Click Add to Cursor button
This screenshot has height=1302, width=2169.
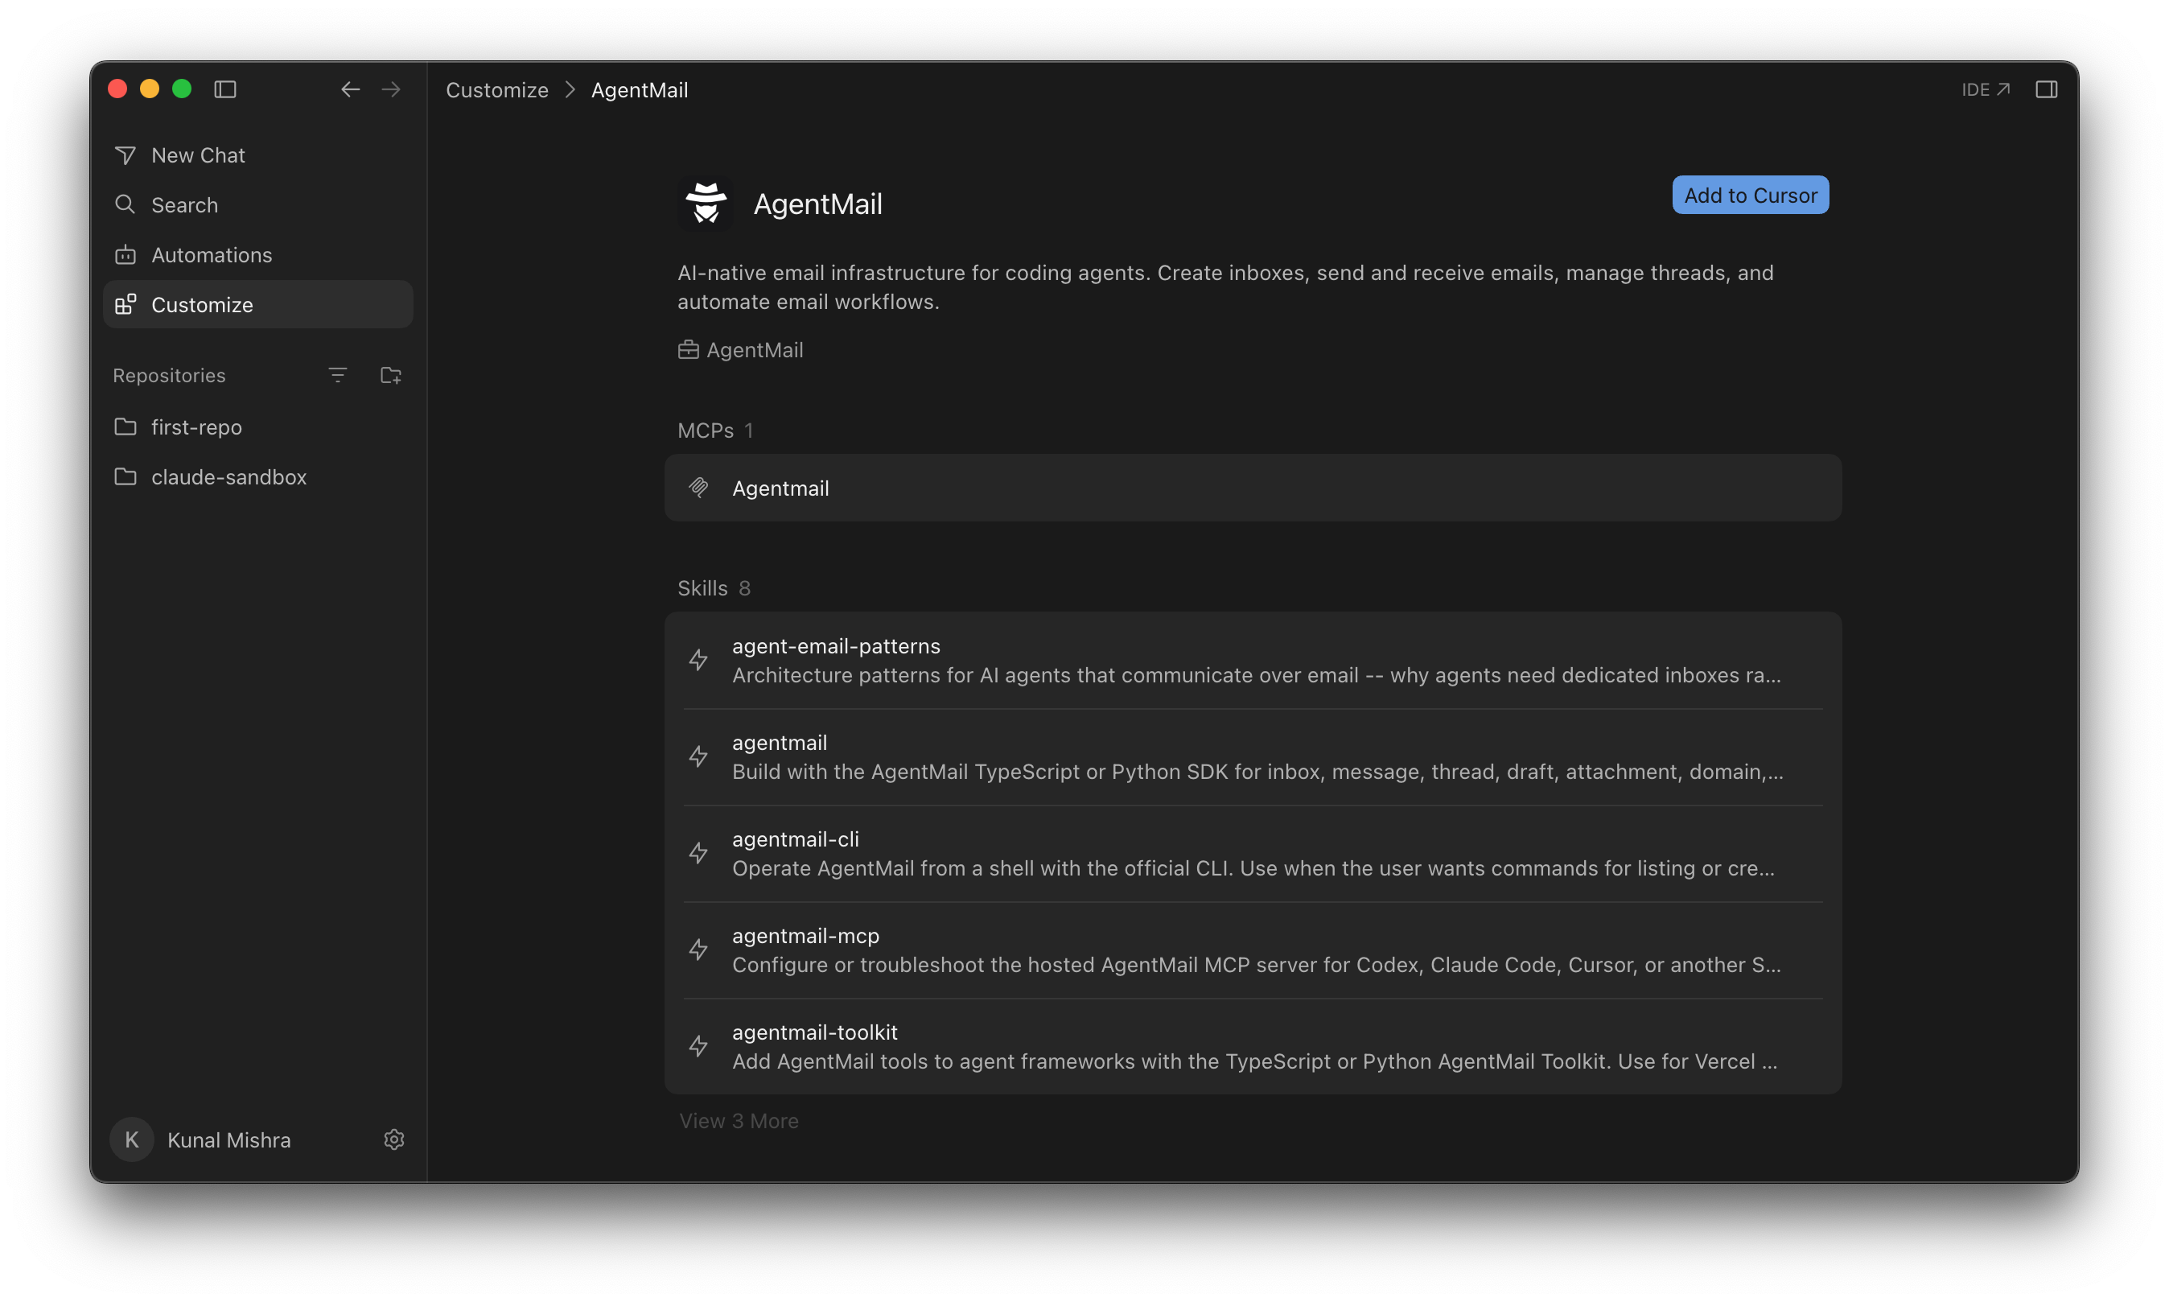coord(1751,195)
